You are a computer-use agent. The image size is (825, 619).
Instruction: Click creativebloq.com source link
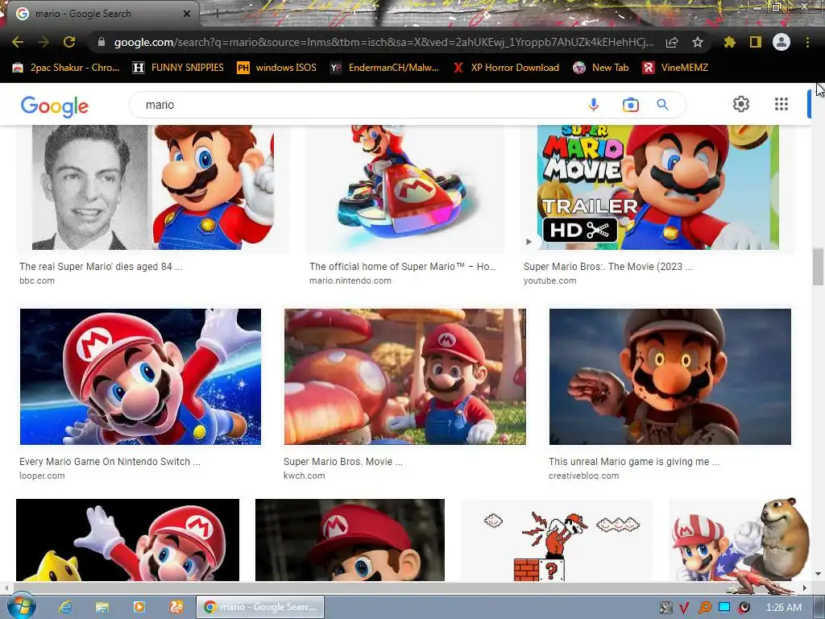pyautogui.click(x=584, y=476)
